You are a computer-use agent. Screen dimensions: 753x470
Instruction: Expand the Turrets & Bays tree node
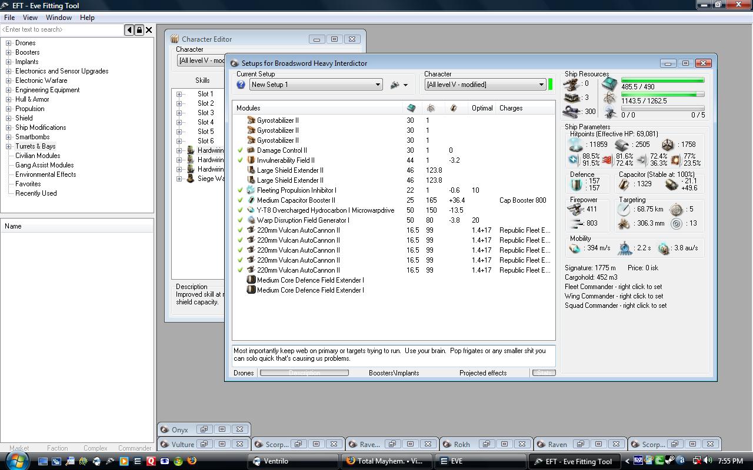click(9, 146)
